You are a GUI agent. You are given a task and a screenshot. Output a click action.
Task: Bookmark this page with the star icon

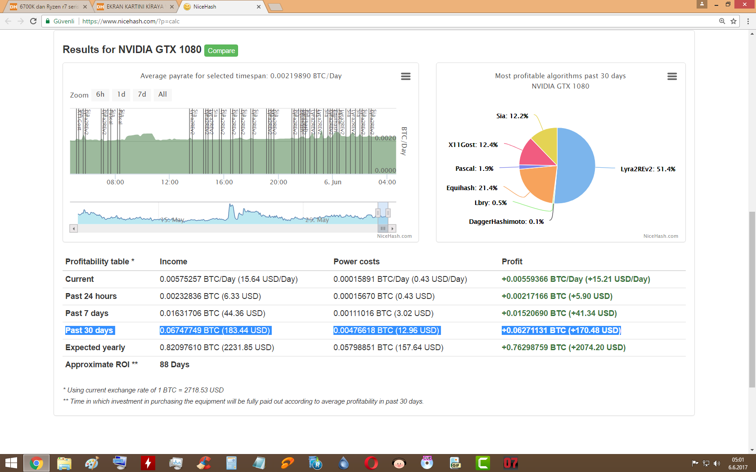(x=733, y=21)
